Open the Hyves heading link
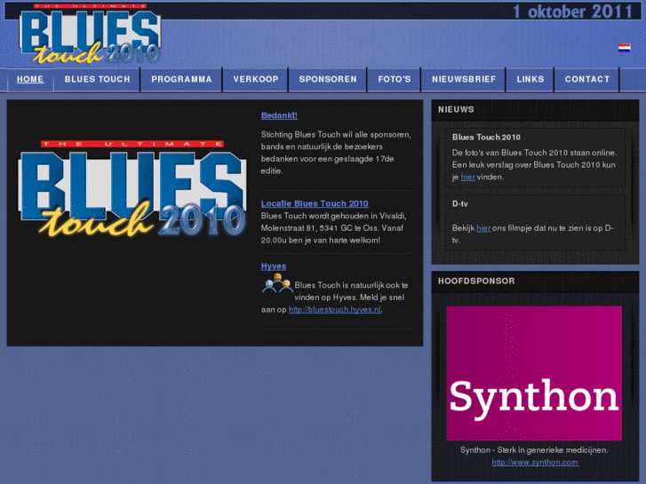646x484 pixels. pos(274,266)
